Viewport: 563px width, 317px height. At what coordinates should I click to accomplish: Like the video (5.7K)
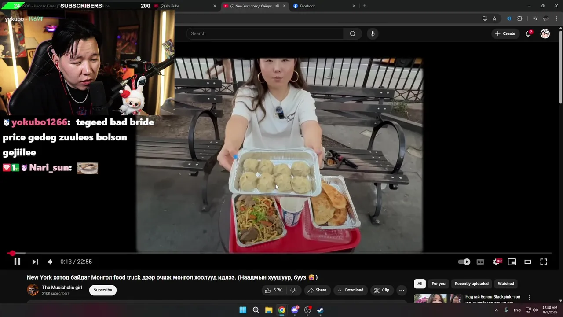pyautogui.click(x=274, y=290)
